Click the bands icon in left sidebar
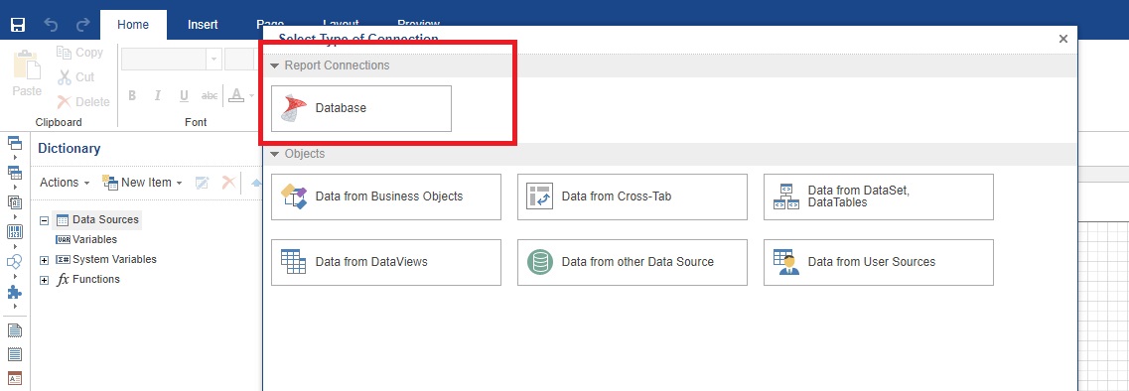The height and width of the screenshot is (391, 1129). tap(15, 143)
